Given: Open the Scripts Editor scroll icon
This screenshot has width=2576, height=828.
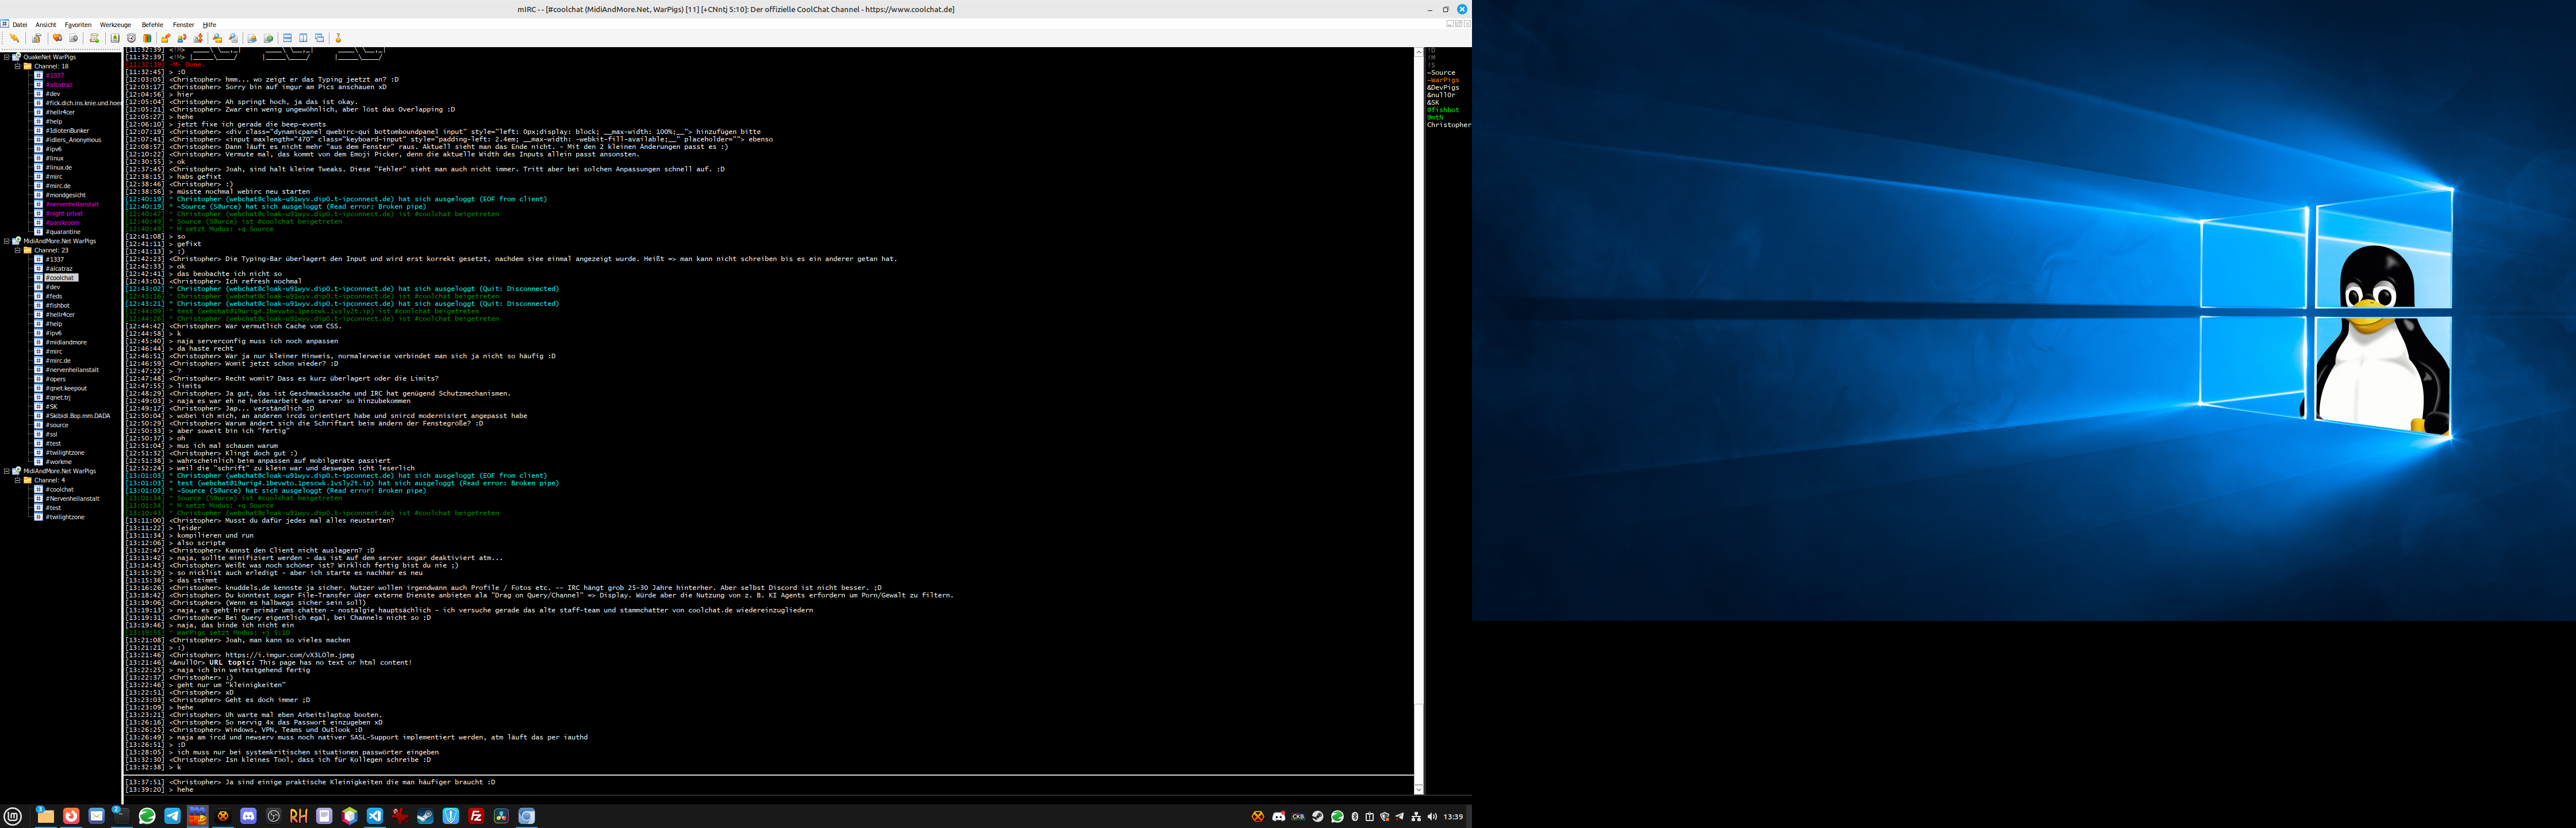Looking at the screenshot, I should click(x=94, y=38).
